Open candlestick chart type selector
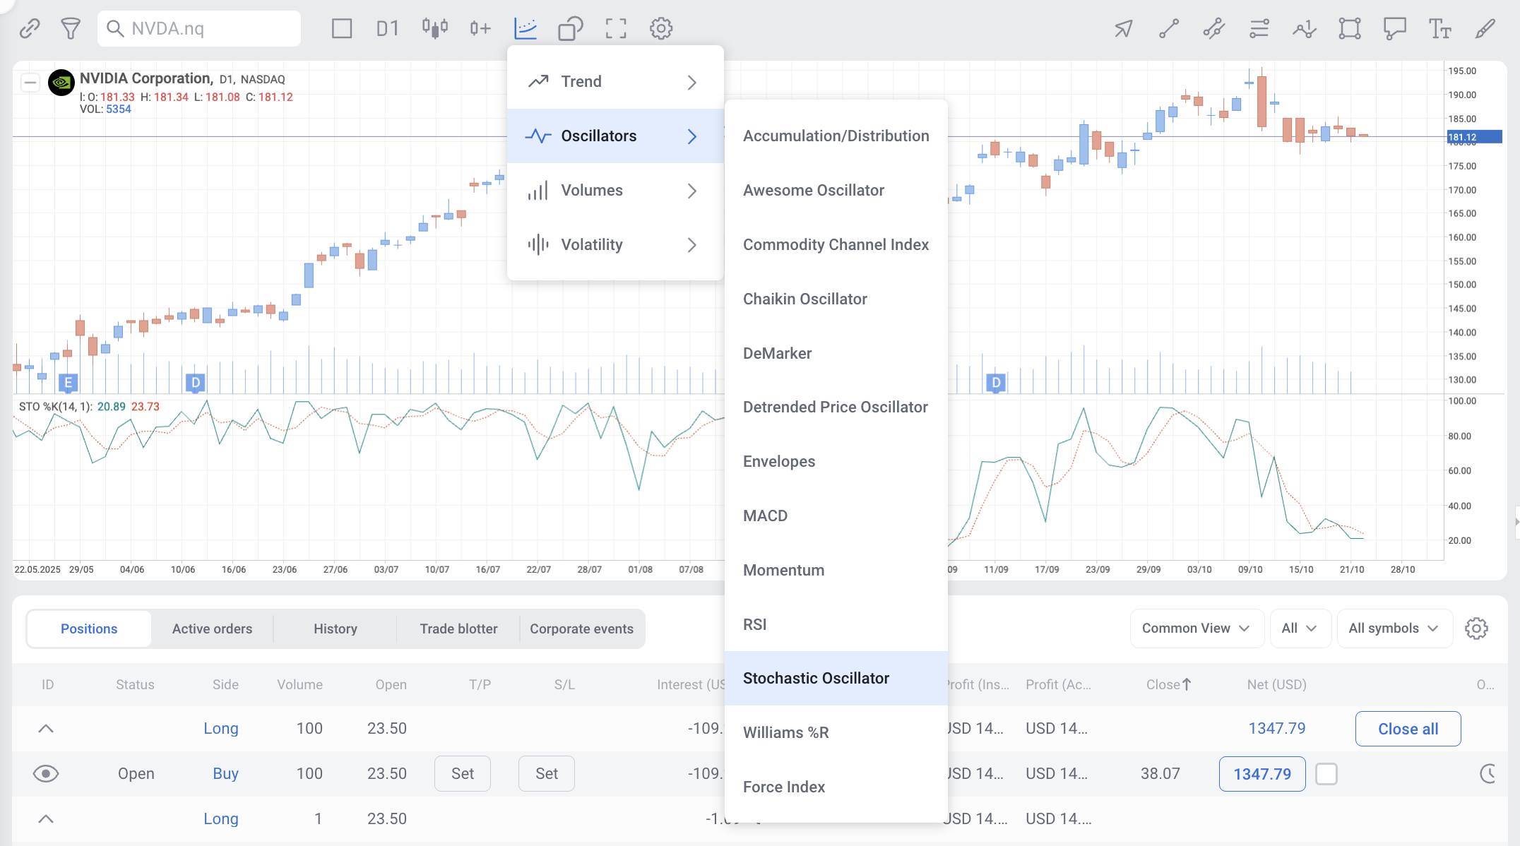Image resolution: width=1520 pixels, height=846 pixels. point(434,28)
